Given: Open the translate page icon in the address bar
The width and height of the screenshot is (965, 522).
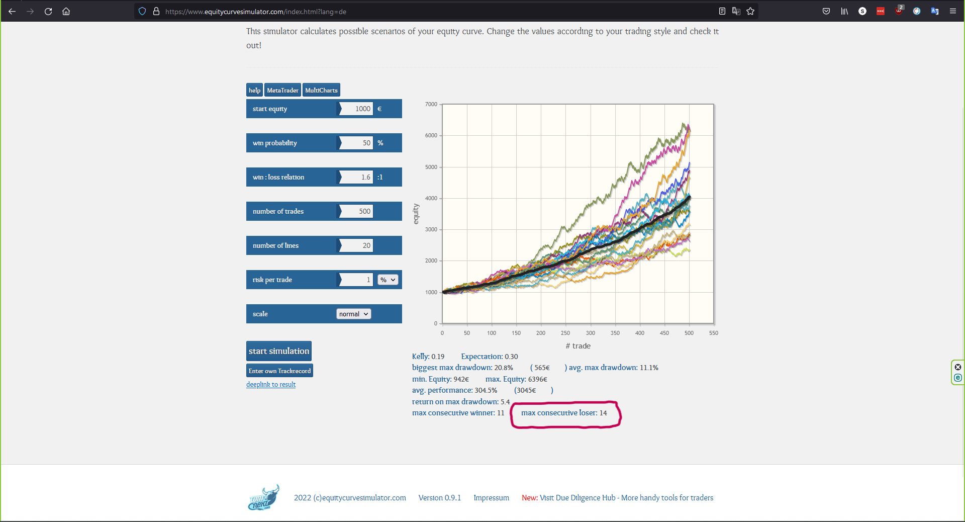Looking at the screenshot, I should coord(736,11).
